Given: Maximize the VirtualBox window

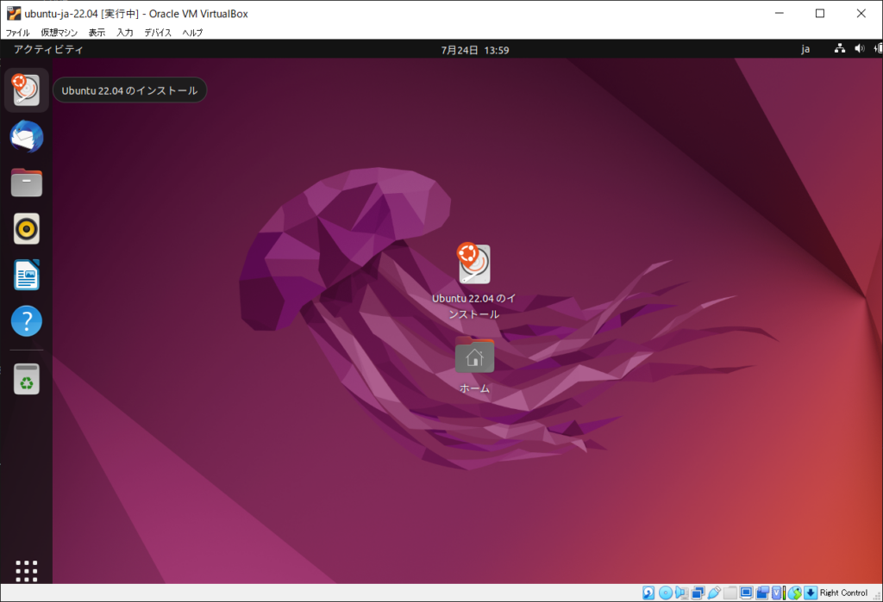Looking at the screenshot, I should pyautogui.click(x=820, y=14).
